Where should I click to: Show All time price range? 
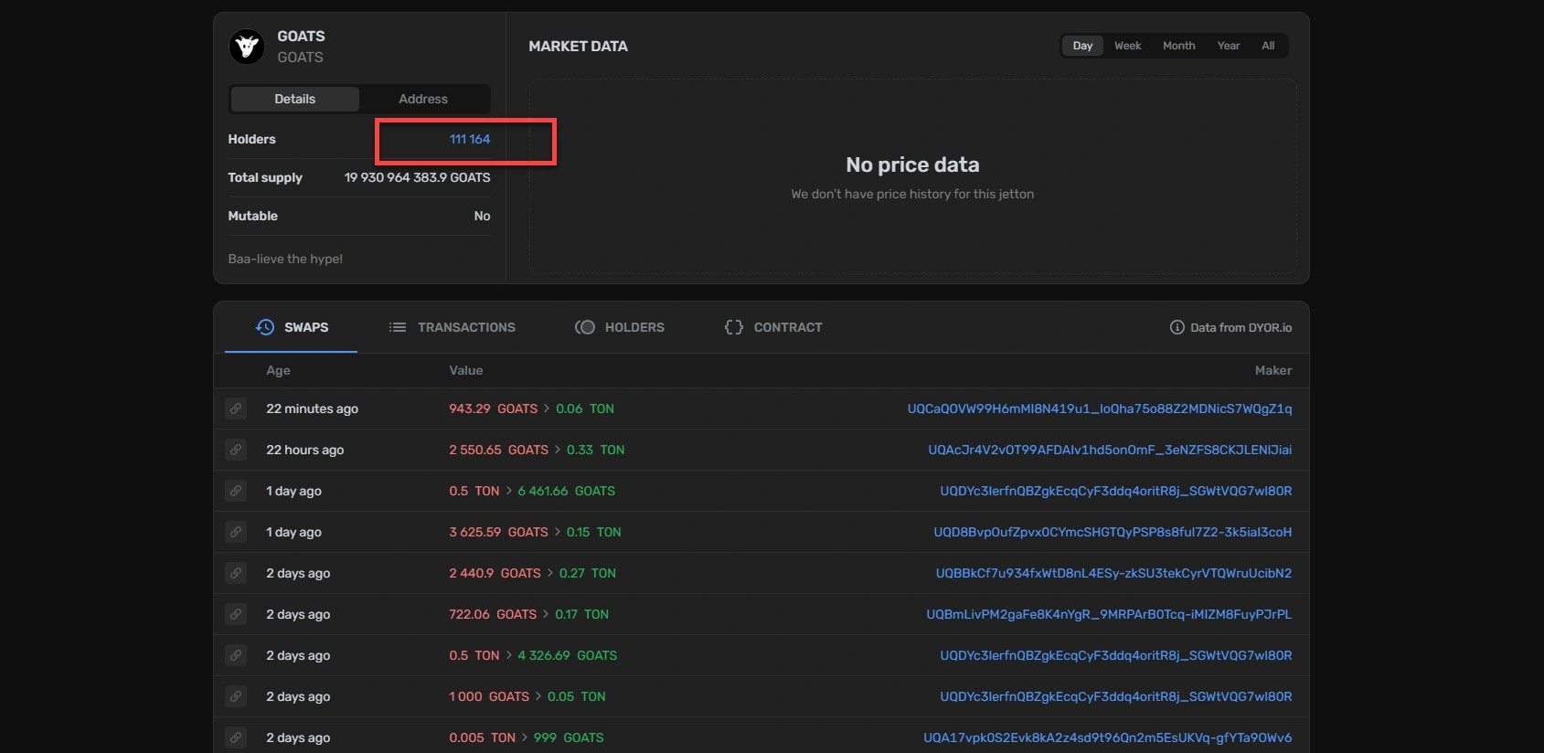[1268, 46]
